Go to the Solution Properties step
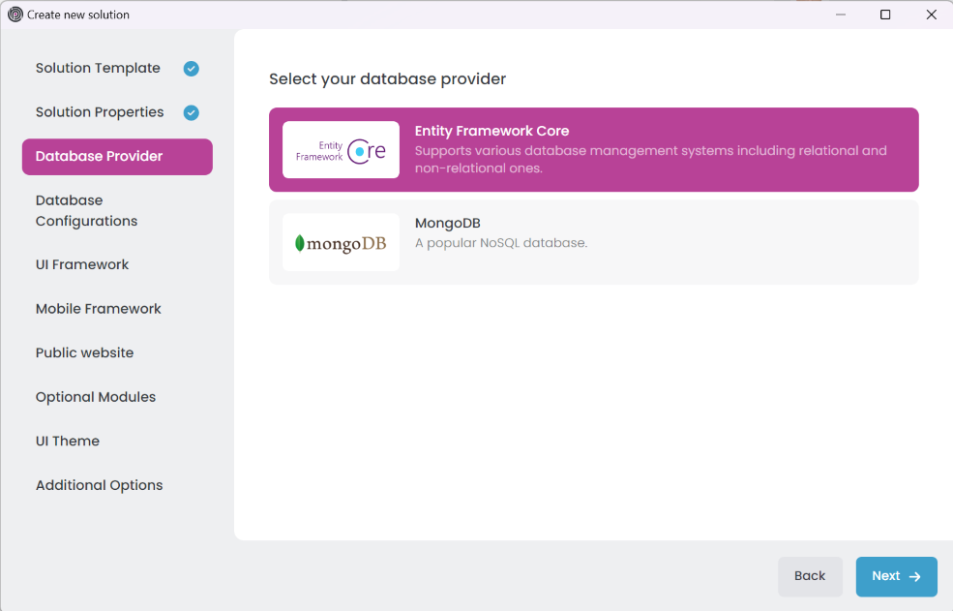This screenshot has height=611, width=953. click(x=117, y=112)
